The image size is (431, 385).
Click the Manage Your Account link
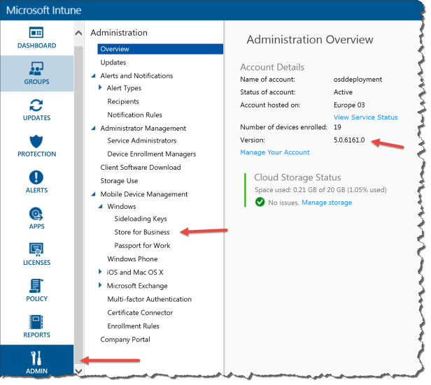pos(275,152)
